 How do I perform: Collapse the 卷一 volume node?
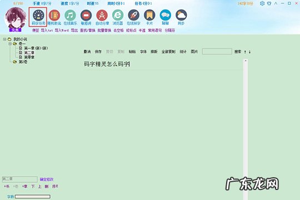tap(10, 44)
